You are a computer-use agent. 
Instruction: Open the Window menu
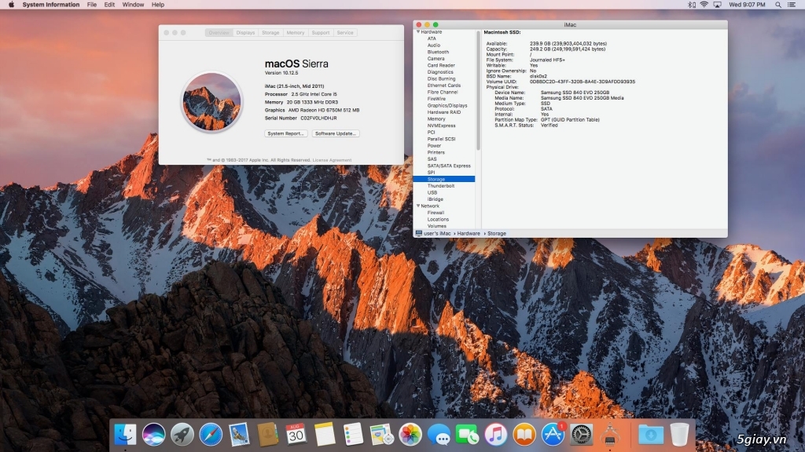point(133,5)
